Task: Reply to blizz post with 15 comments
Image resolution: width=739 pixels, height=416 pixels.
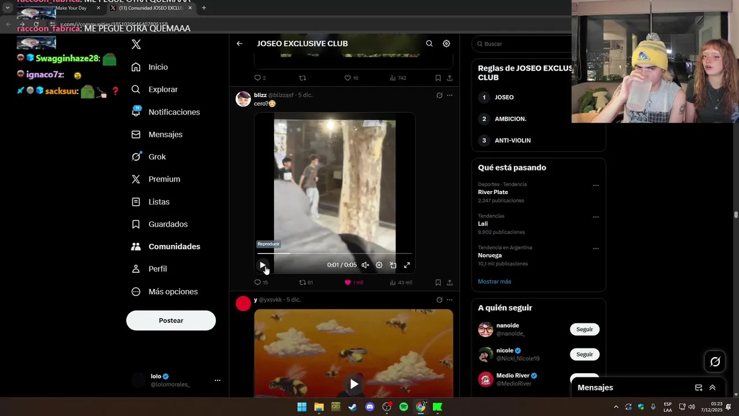Action: point(261,283)
